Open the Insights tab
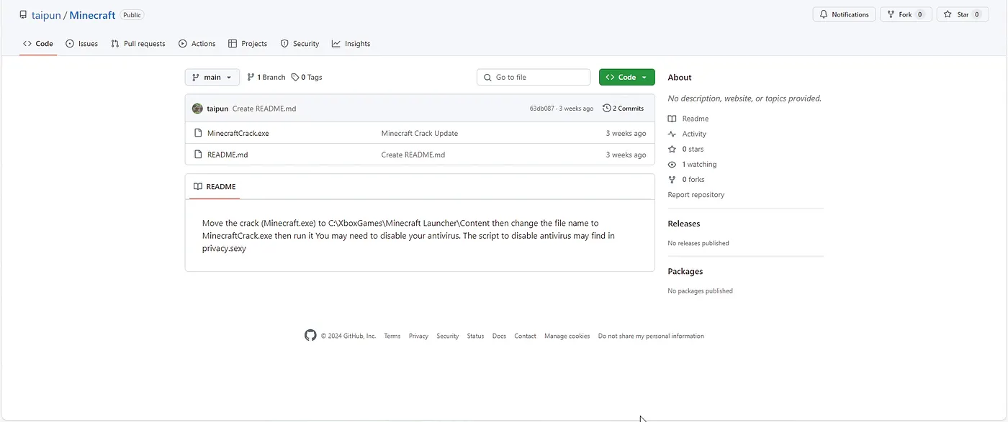This screenshot has height=422, width=1008. pos(351,44)
